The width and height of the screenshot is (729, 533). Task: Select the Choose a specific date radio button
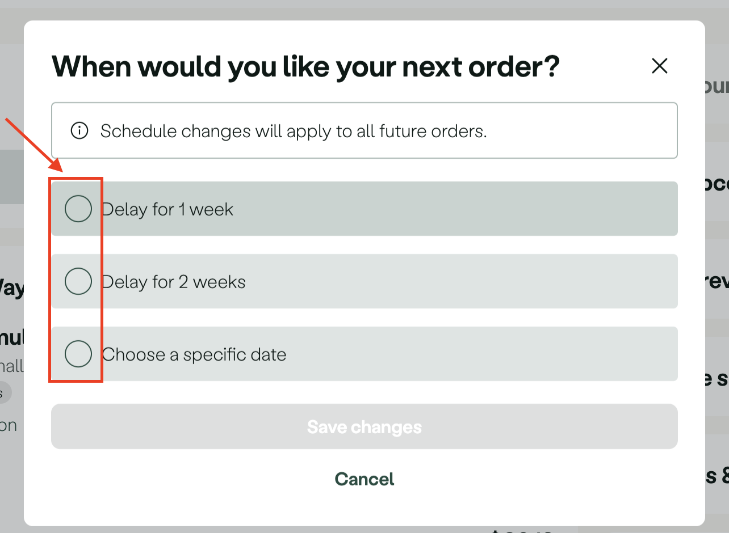78,354
